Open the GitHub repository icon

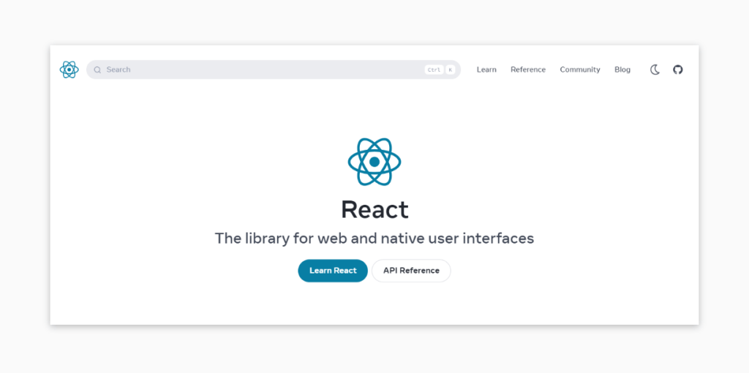click(678, 69)
